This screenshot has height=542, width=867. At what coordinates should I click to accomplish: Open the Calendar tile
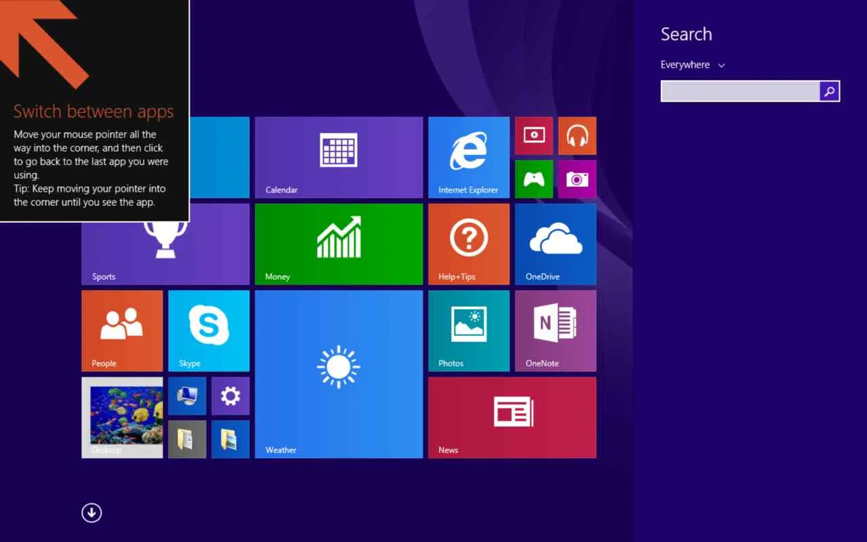(x=339, y=157)
